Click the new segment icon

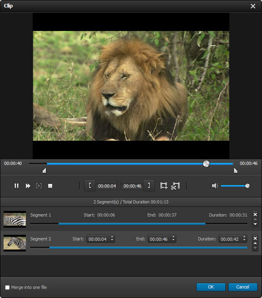(x=164, y=186)
